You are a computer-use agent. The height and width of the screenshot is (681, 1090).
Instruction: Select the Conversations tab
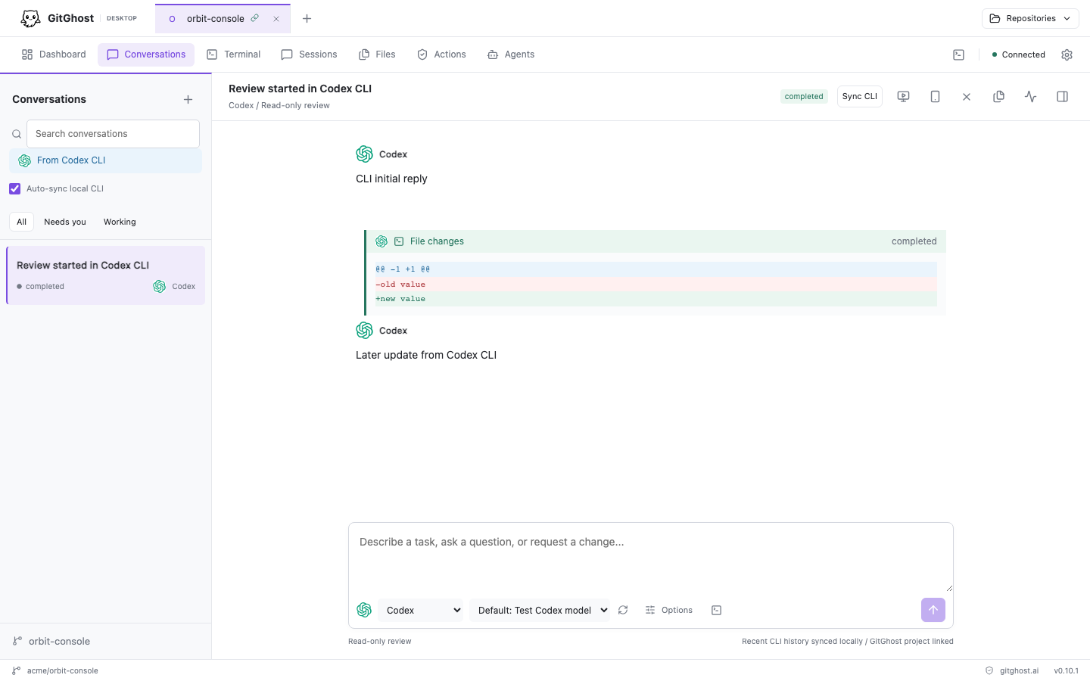(x=146, y=54)
